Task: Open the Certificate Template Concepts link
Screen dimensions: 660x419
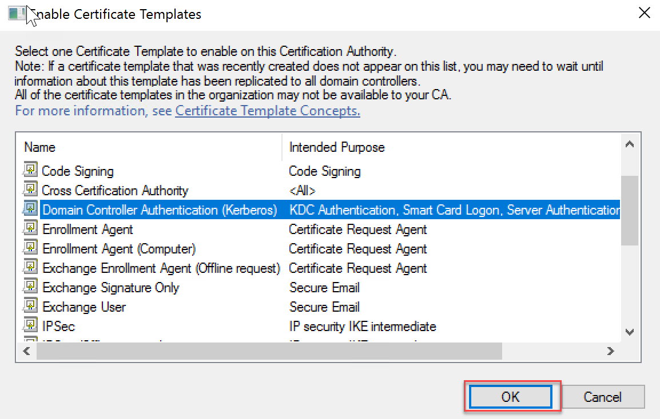Action: point(268,111)
